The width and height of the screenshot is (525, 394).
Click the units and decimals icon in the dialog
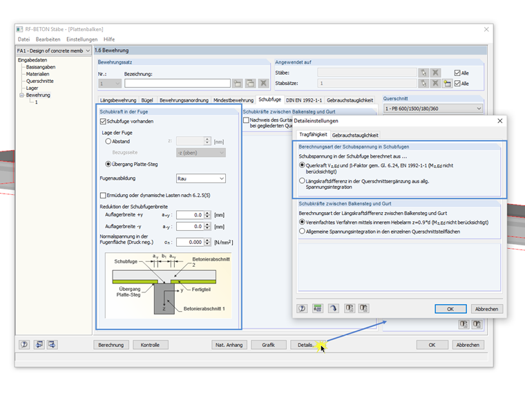(x=317, y=308)
